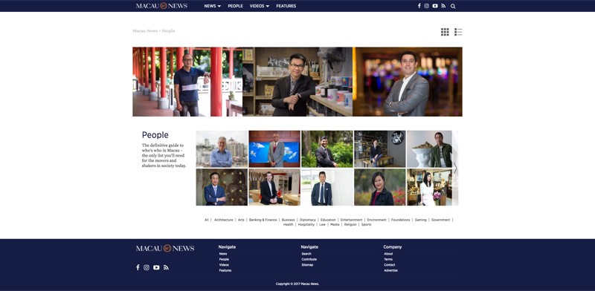This screenshot has height=291, width=595.
Task: Open the About link in the footer
Action: (388, 254)
